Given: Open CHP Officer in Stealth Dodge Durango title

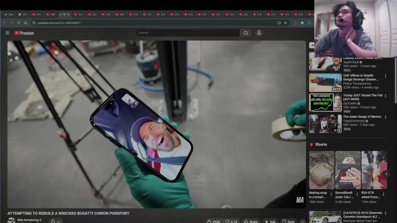Looking at the screenshot, I should click(x=361, y=77).
